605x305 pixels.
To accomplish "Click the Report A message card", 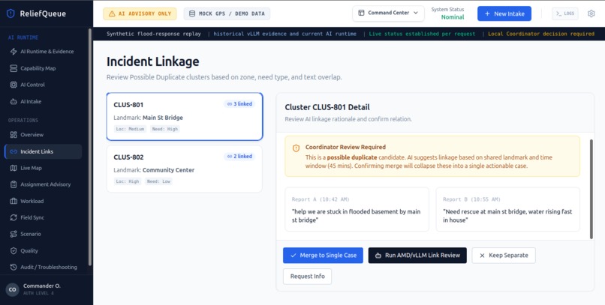I will click(x=357, y=209).
